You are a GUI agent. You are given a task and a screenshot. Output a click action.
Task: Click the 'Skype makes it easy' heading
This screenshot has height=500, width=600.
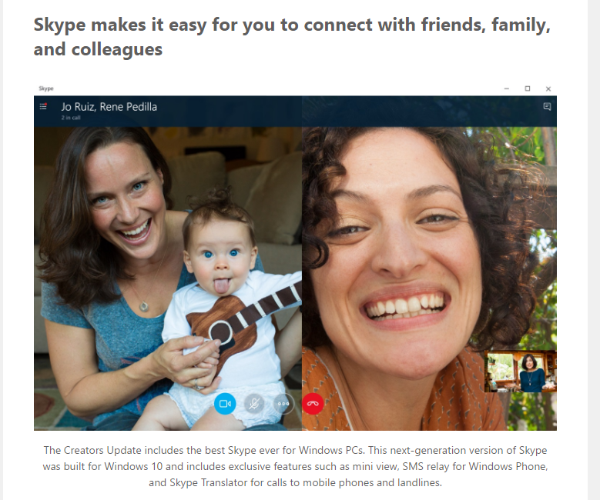292,37
